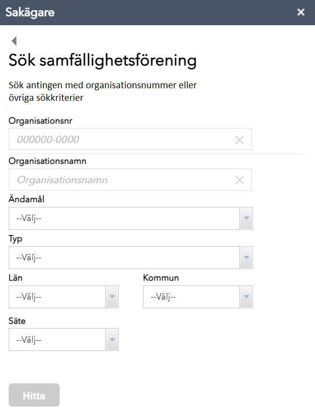
Task: Go back using the left arrow icon
Action: (x=14, y=41)
